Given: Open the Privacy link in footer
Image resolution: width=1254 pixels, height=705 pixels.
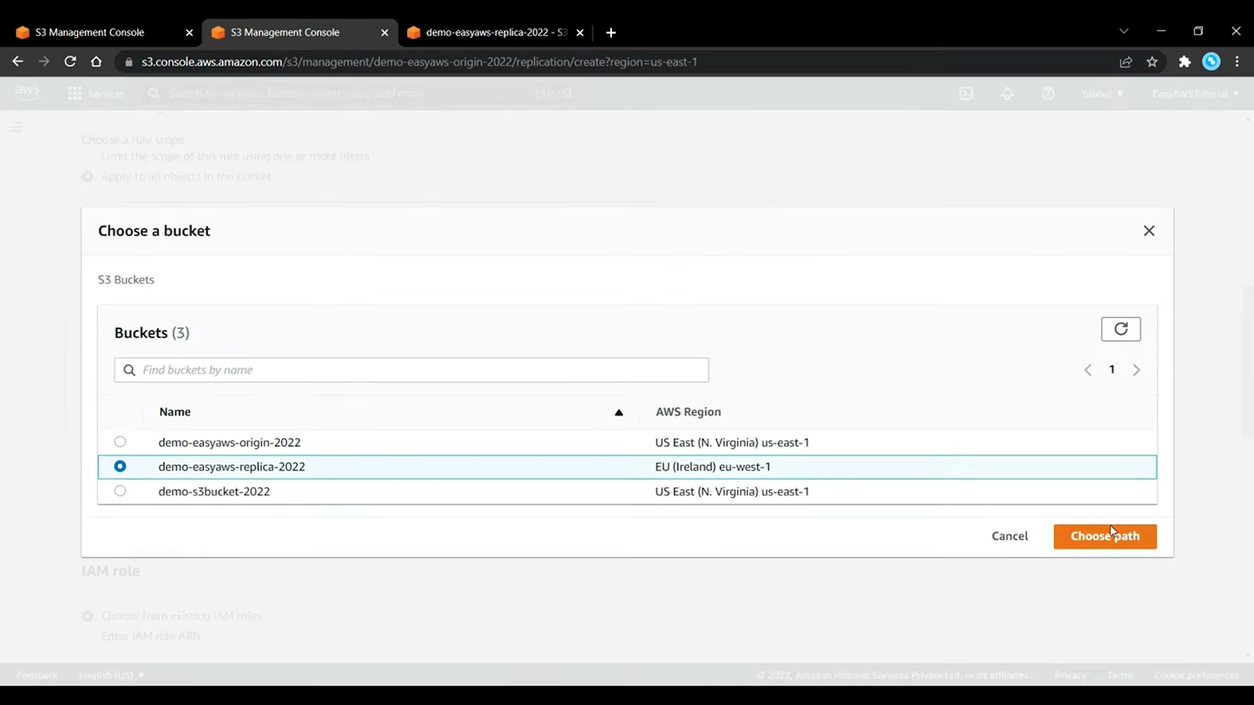Looking at the screenshot, I should pos(1070,675).
